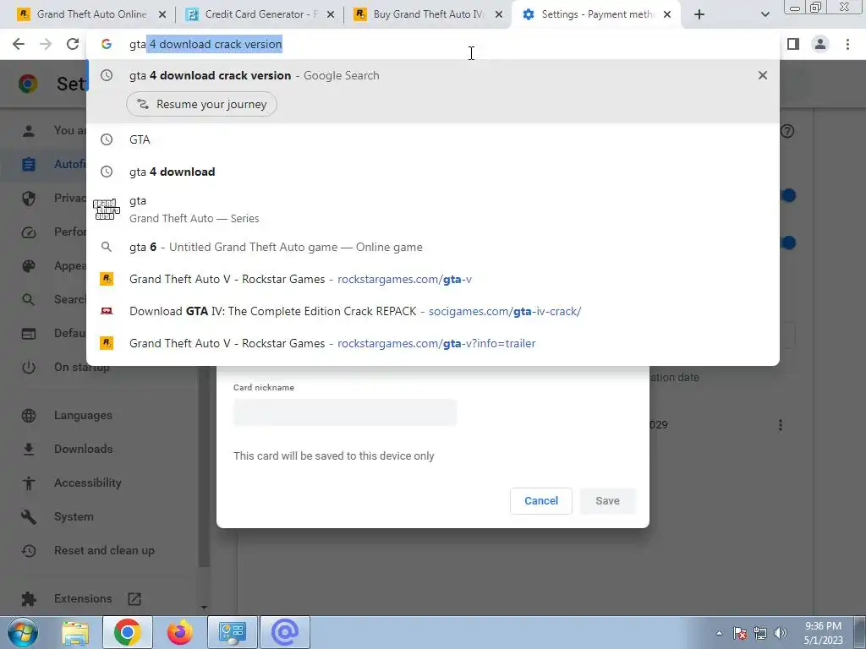
Task: Select the 'GTA' history suggestion
Action: 433,139
